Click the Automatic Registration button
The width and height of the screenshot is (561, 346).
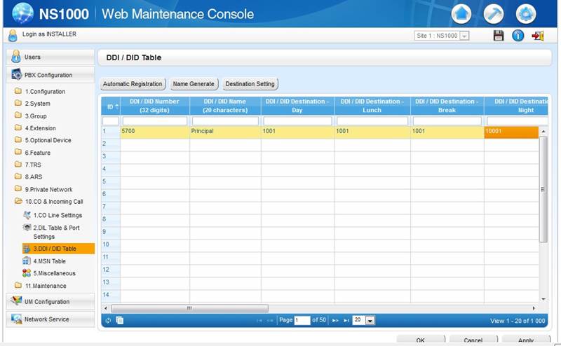(133, 84)
